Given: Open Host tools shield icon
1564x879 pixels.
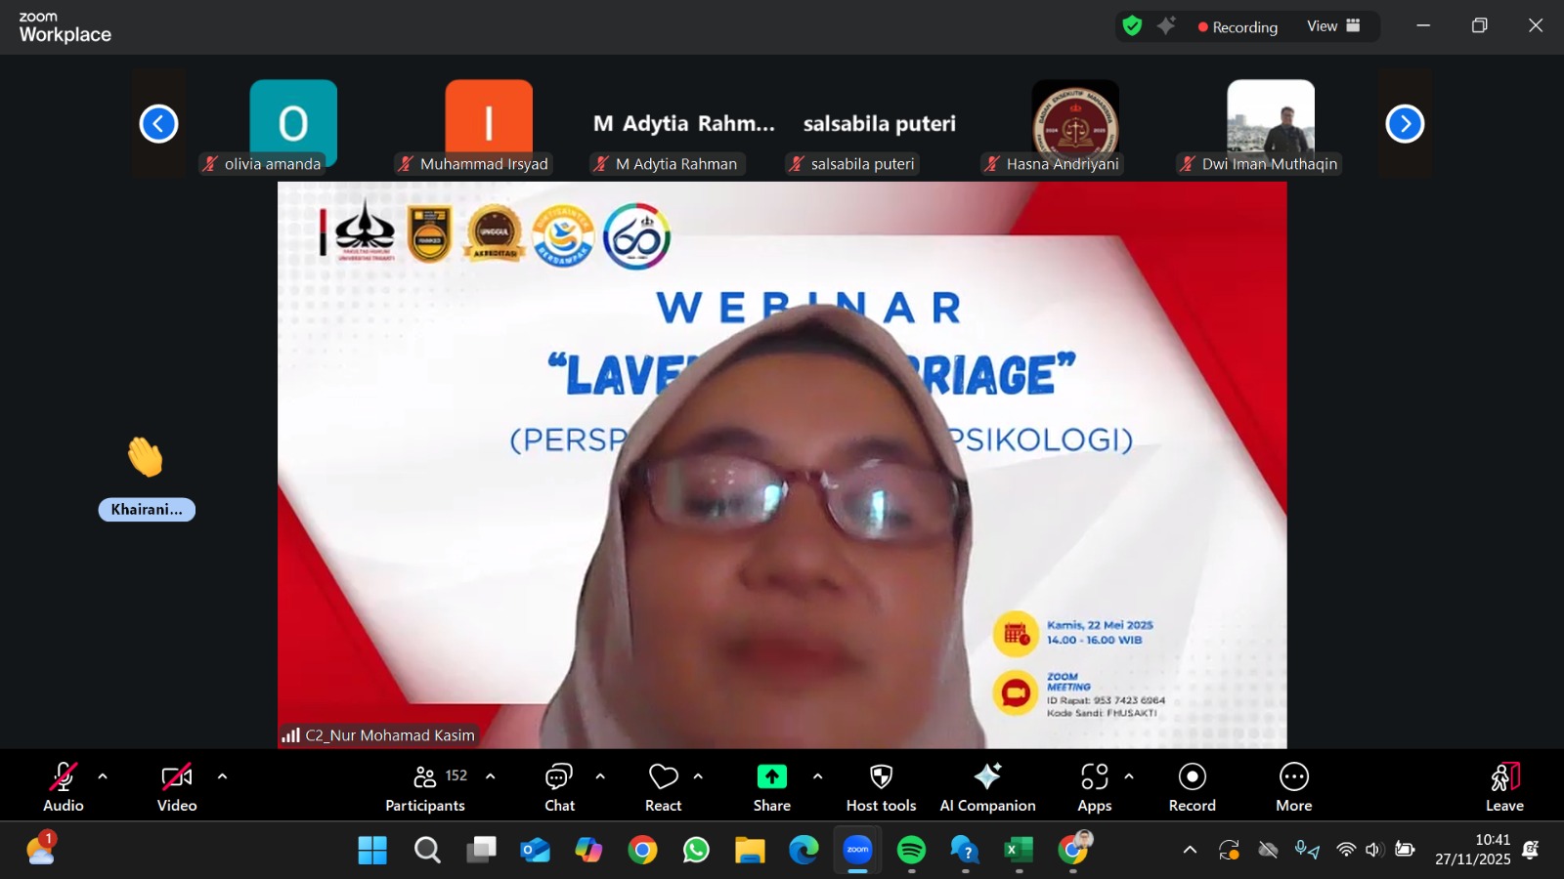Looking at the screenshot, I should click(x=881, y=777).
